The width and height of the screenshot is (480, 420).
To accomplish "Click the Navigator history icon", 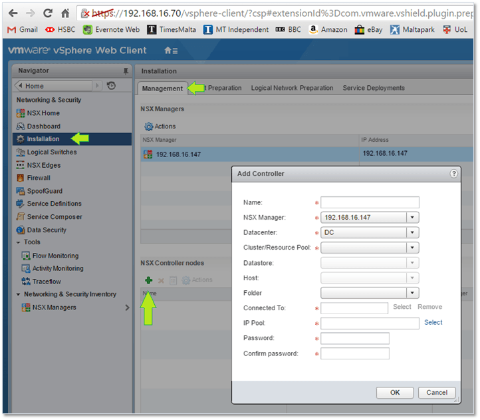I will click(x=111, y=86).
